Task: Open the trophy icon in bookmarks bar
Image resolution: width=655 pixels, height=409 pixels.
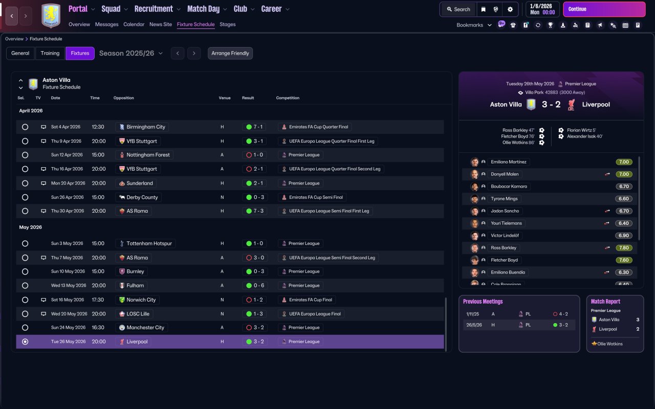Action: click(x=551, y=25)
